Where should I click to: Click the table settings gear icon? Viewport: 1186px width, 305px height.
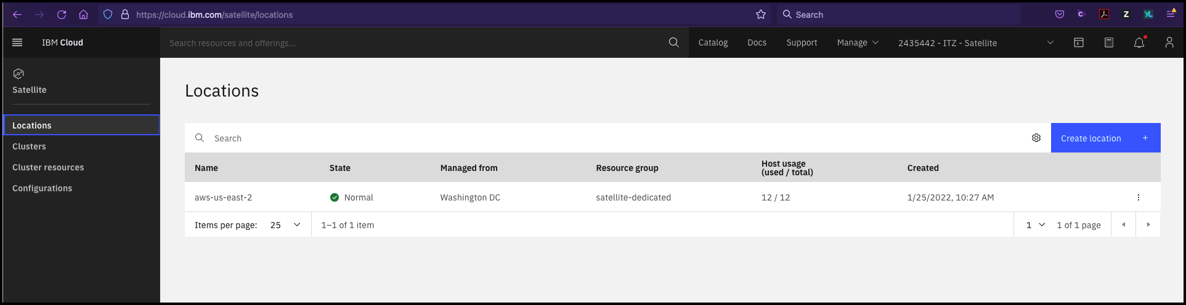[1036, 138]
